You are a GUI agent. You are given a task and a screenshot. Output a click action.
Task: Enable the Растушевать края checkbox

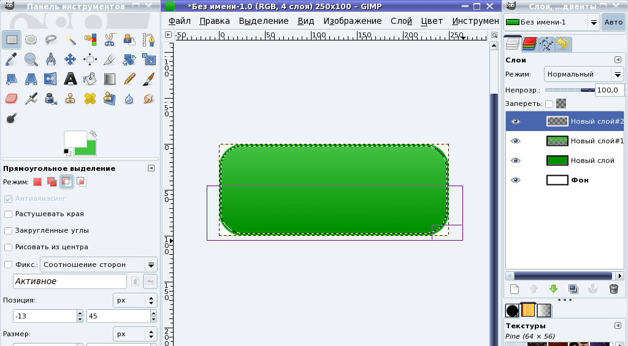point(8,214)
